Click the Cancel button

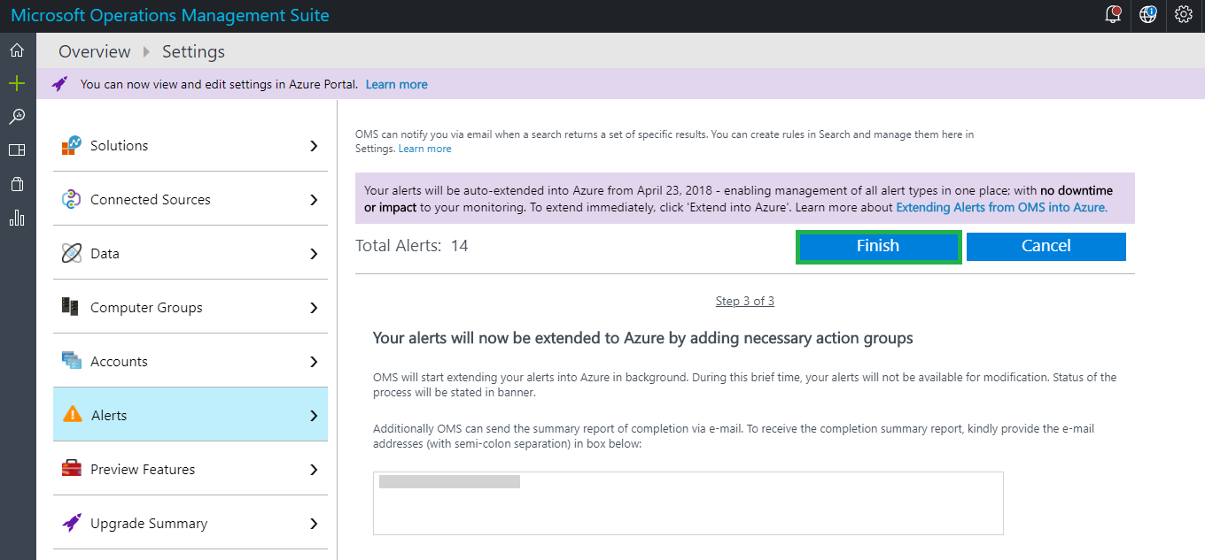pyautogui.click(x=1046, y=247)
